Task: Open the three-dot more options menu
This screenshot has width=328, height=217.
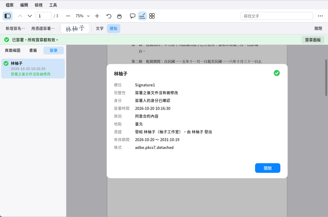Action: click(x=320, y=16)
